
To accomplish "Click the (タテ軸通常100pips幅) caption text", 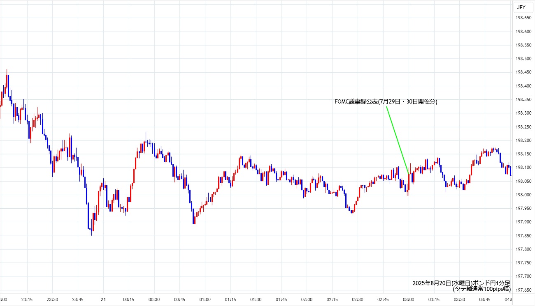I will (x=481, y=289).
